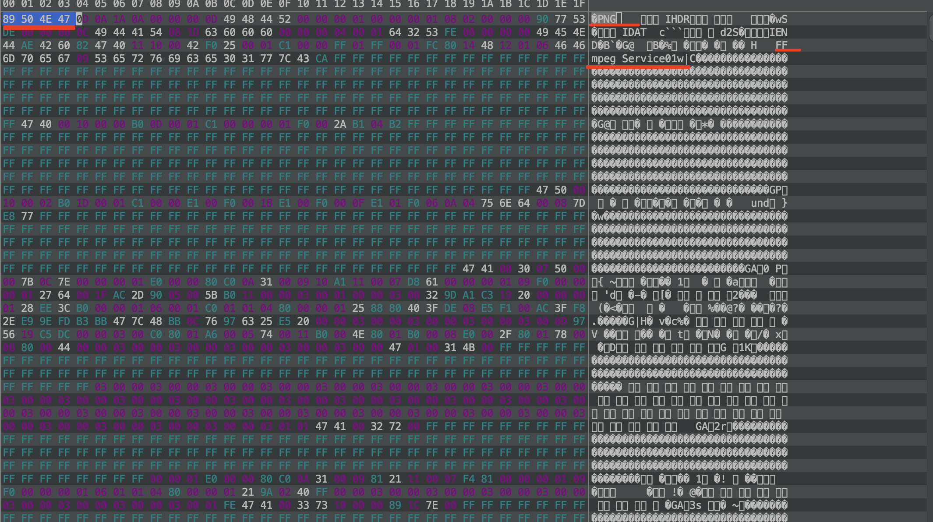Click byte 73 after 47 41 00 33
This screenshot has width=933, height=522.
(x=322, y=505)
